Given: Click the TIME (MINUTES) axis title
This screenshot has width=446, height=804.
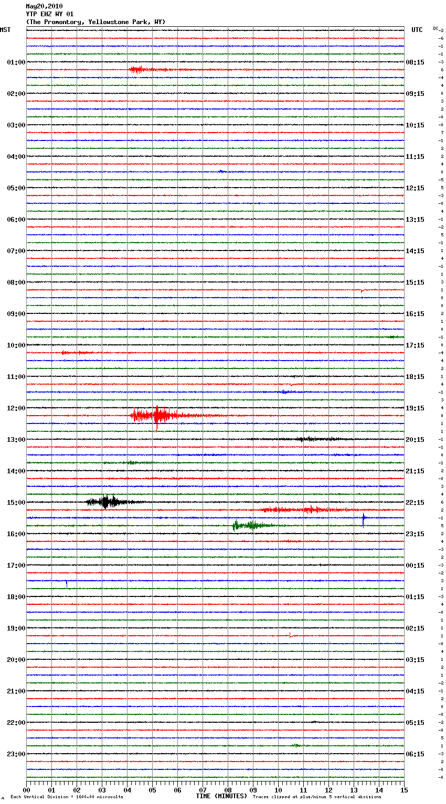Looking at the screenshot, I should (x=221, y=796).
